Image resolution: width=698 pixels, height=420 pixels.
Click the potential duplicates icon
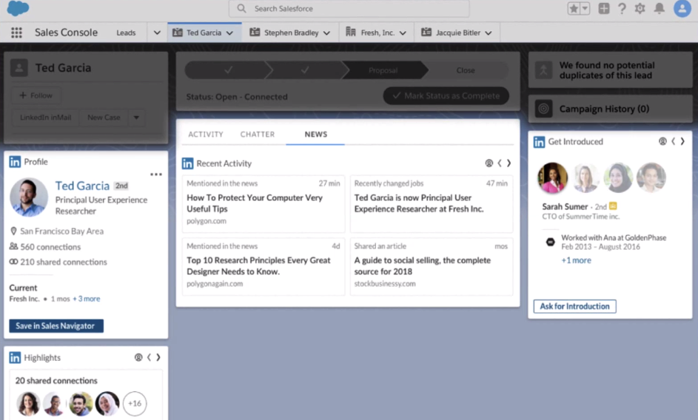(x=543, y=70)
